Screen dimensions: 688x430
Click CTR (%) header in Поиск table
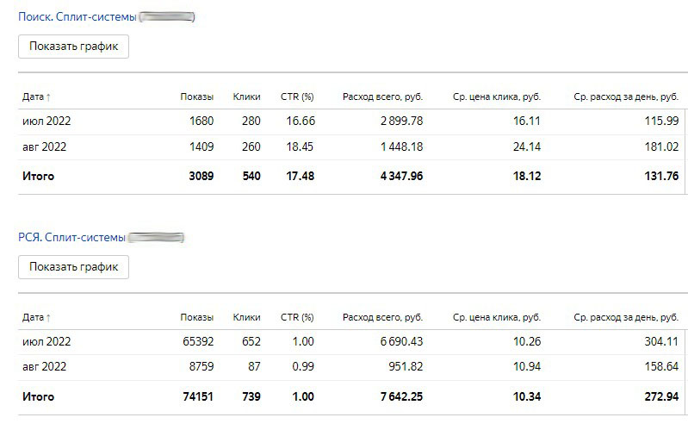[x=297, y=97]
